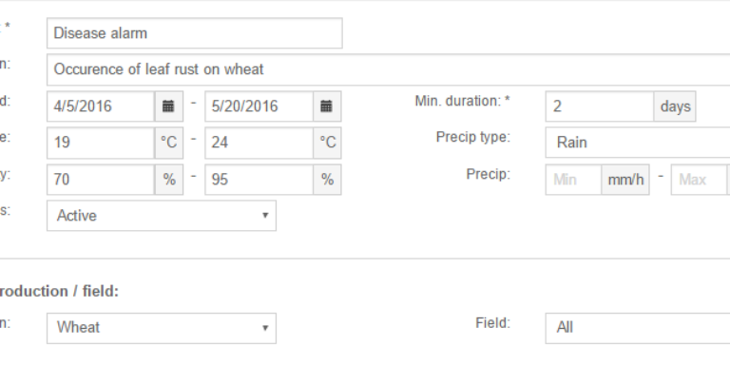Click the maximum humidity field showing 95
The height and width of the screenshot is (365, 730).
pyautogui.click(x=259, y=180)
